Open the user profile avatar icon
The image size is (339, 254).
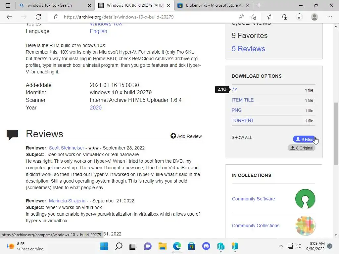point(315,17)
